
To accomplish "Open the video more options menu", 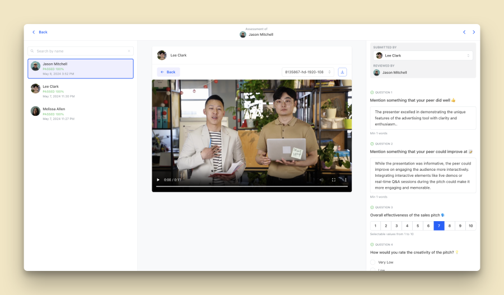I will [346, 180].
